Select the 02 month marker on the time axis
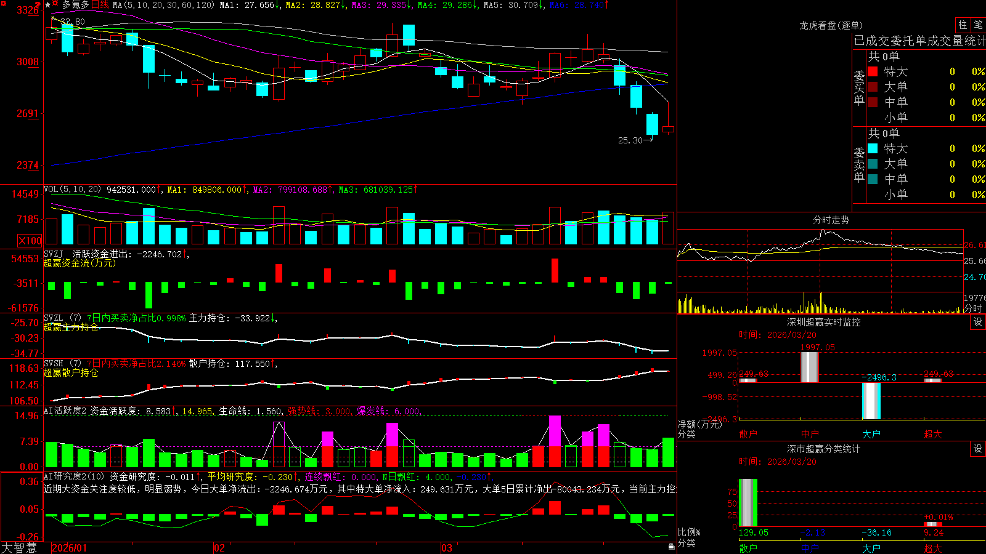The height and width of the screenshot is (554, 986). coord(219,548)
